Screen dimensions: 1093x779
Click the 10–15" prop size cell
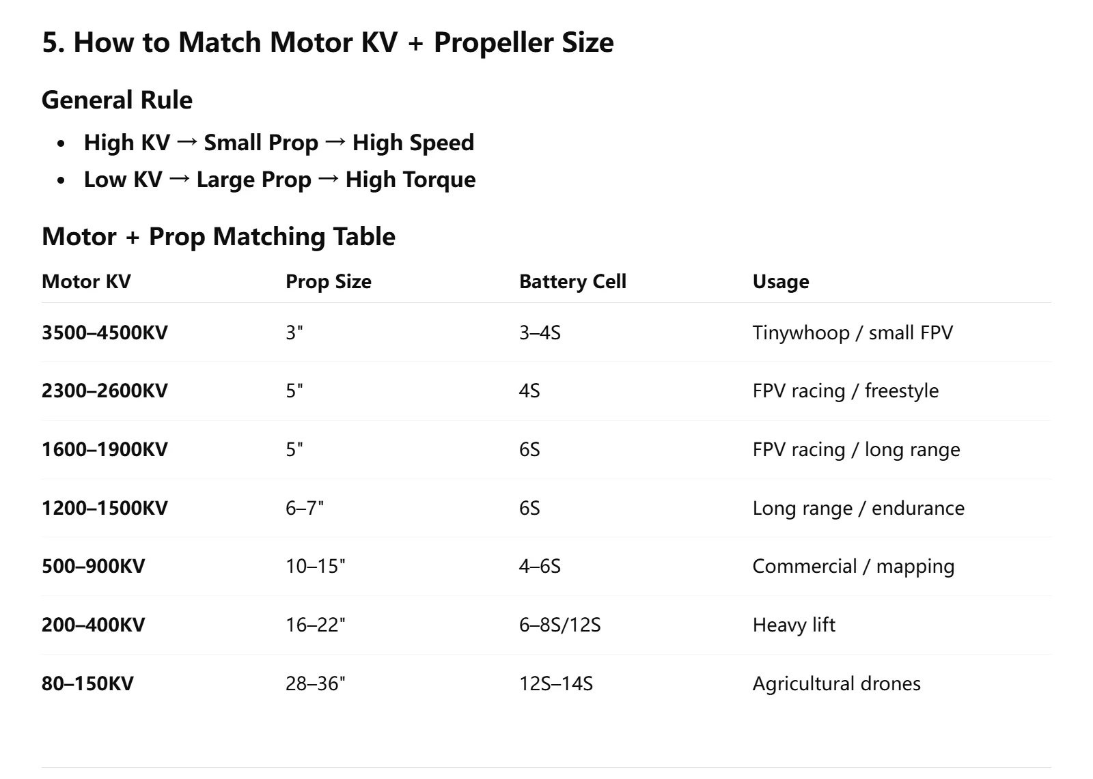click(x=316, y=567)
